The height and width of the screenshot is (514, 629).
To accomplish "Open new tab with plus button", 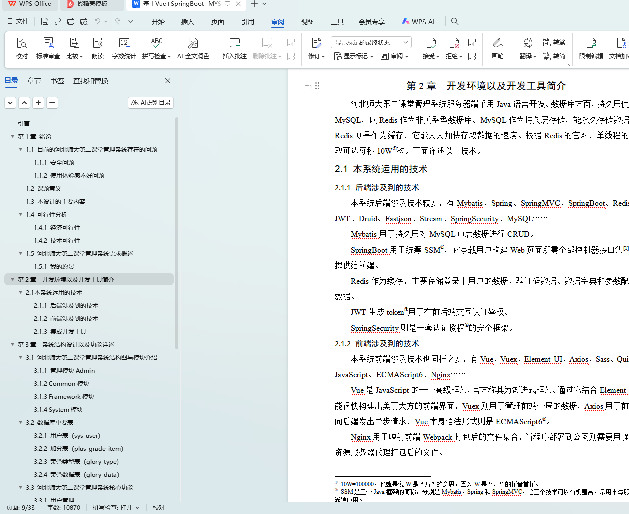I will pos(254,4).
